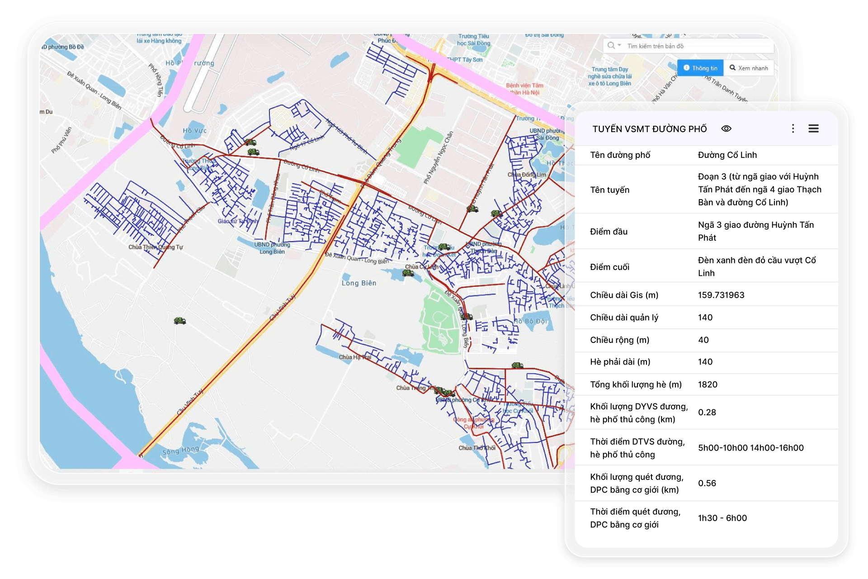Click the 'Tên tuyến' row value text
The width and height of the screenshot is (868, 579).
click(759, 190)
